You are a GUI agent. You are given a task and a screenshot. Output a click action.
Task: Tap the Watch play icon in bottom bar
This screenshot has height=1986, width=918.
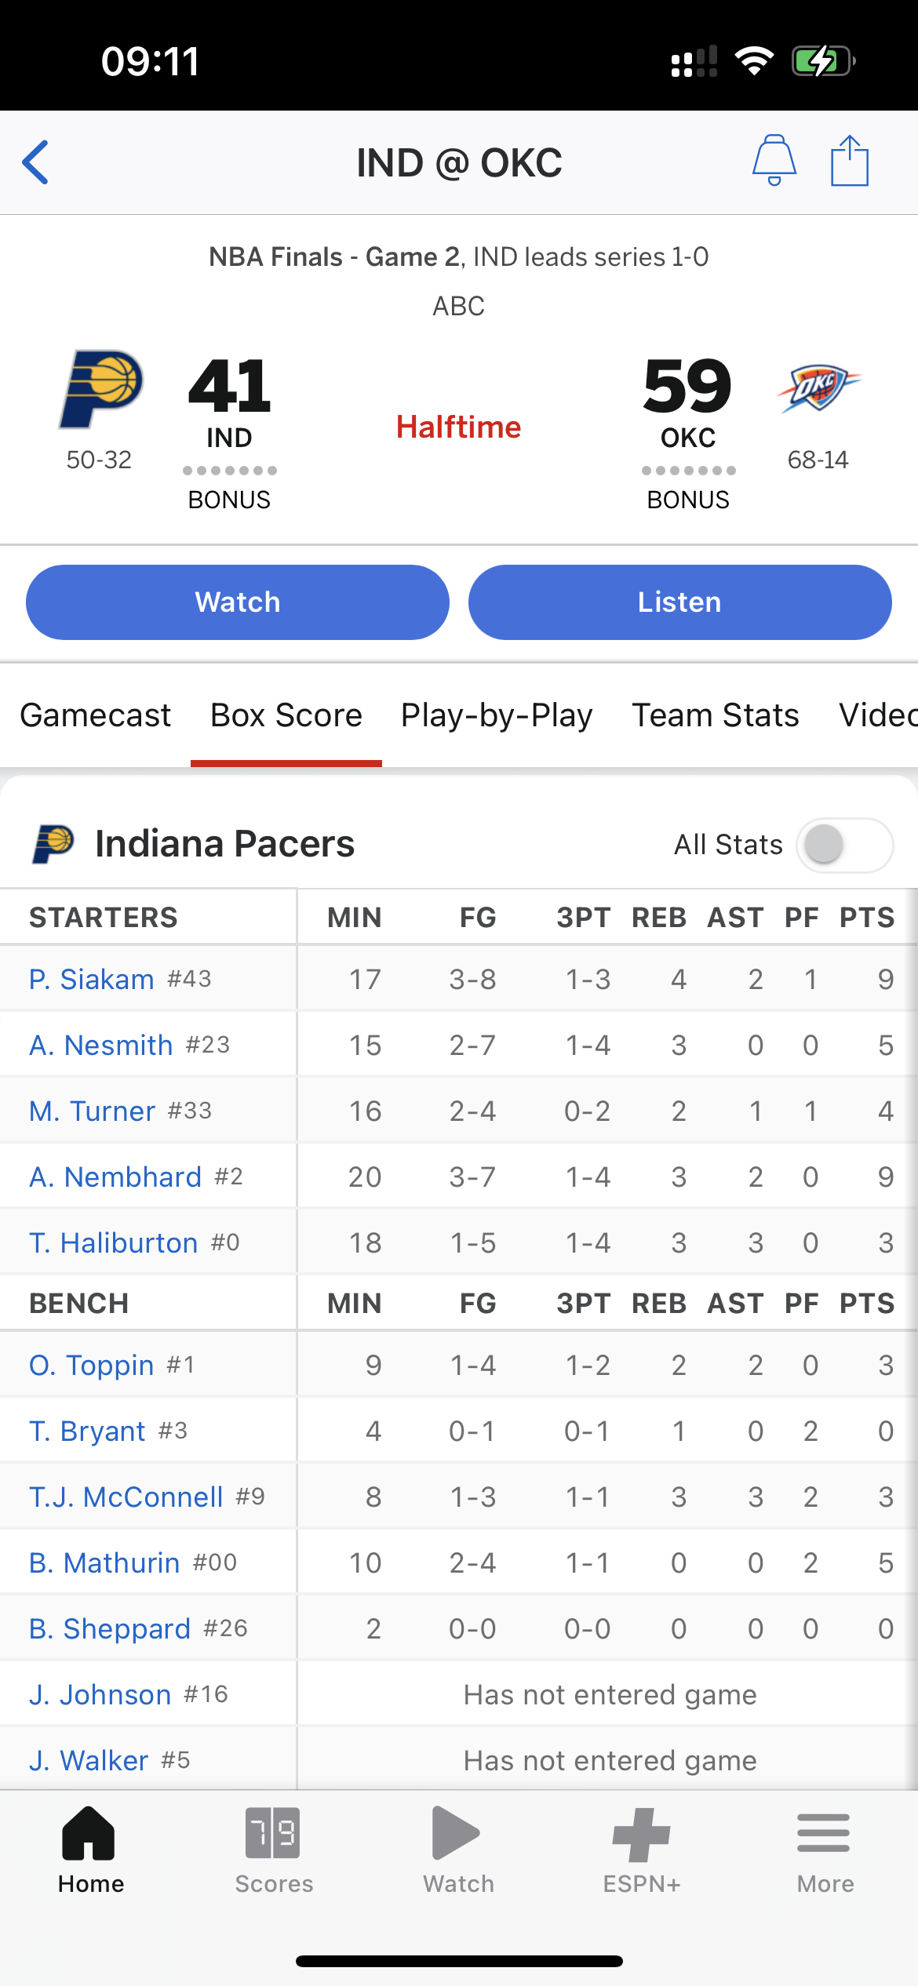(457, 1832)
